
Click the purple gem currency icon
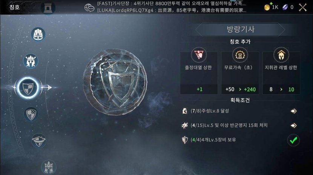pos(285,8)
